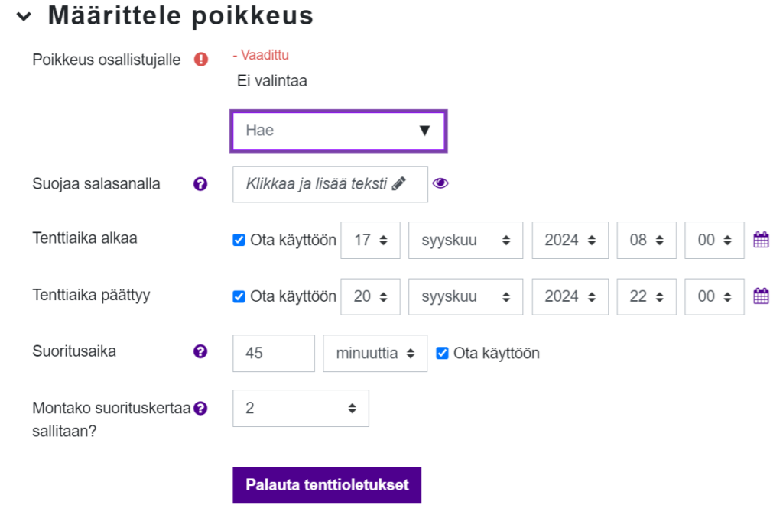Disable Ota käyttöön for Tenttiaika alkaa
783x511 pixels.
(239, 240)
